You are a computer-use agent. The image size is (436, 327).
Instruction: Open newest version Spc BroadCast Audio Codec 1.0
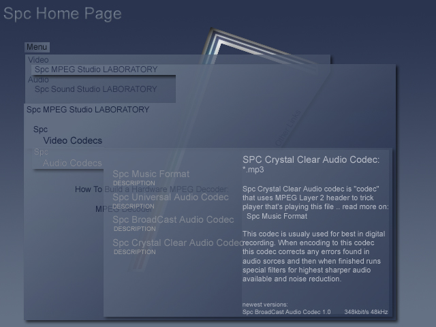287,312
